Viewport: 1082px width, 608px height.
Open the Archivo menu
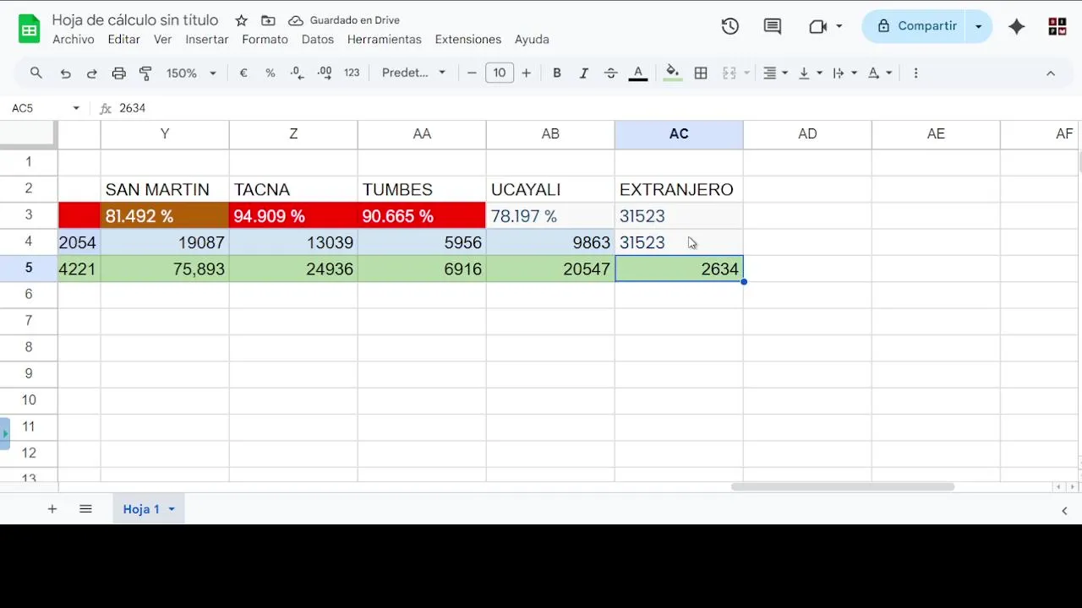pos(74,40)
